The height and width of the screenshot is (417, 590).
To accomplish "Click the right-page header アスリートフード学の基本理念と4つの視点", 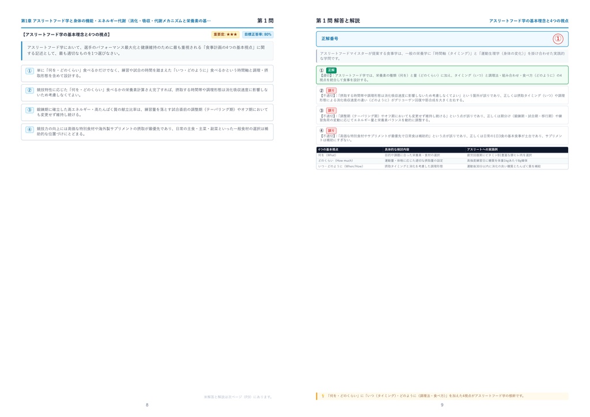I will point(529,21).
